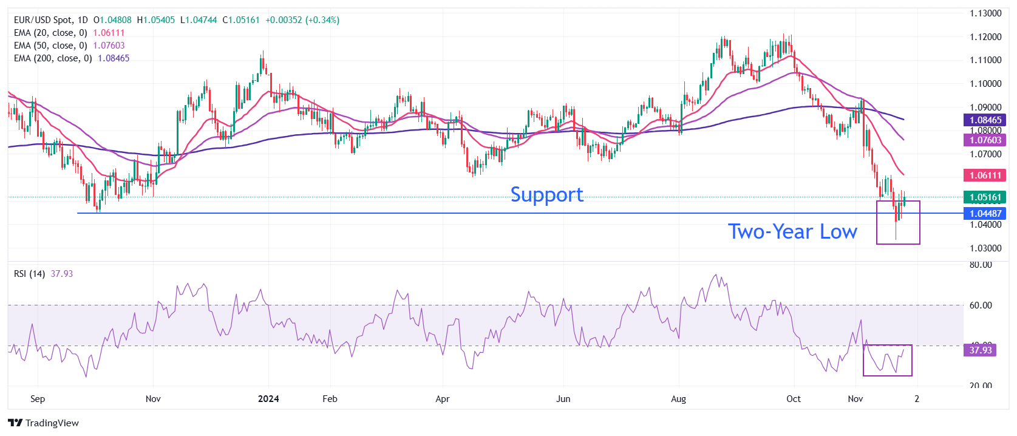Viewport: 1017px width, 436px height.
Task: Select the red 1.06111 price tag
Action: pos(985,175)
